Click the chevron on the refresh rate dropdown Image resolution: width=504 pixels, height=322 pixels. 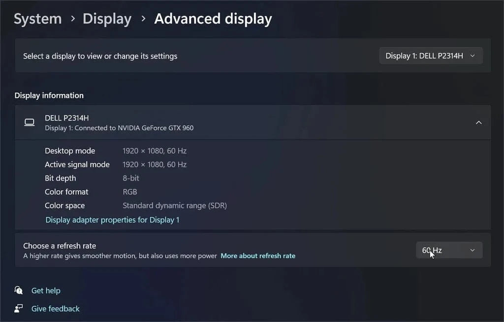pos(472,250)
